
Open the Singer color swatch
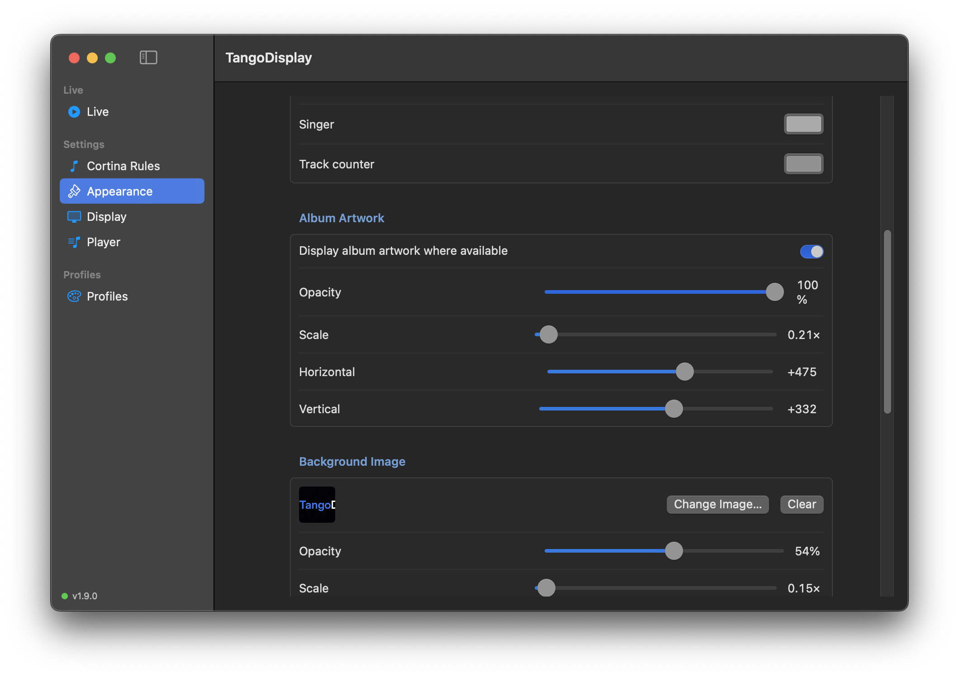coord(803,124)
